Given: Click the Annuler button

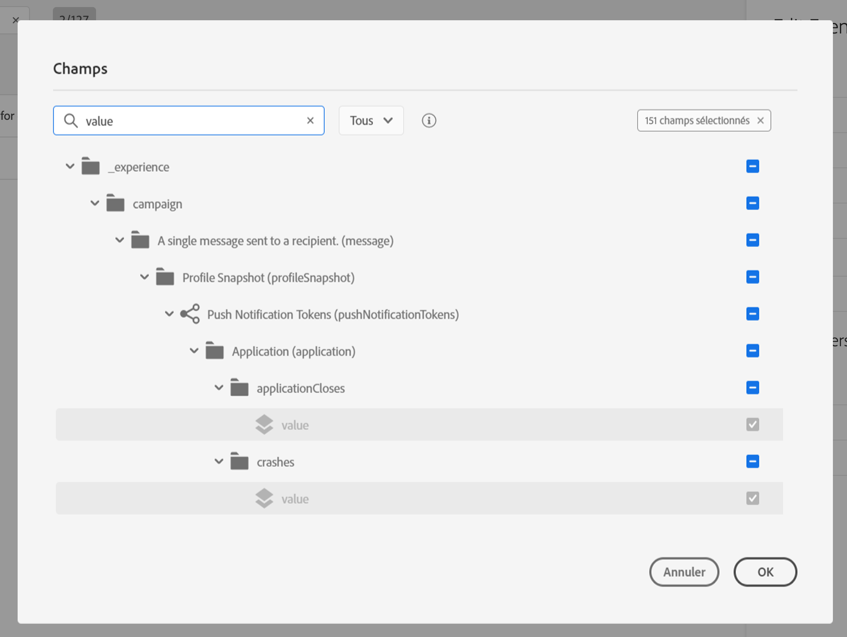Looking at the screenshot, I should click(x=684, y=572).
